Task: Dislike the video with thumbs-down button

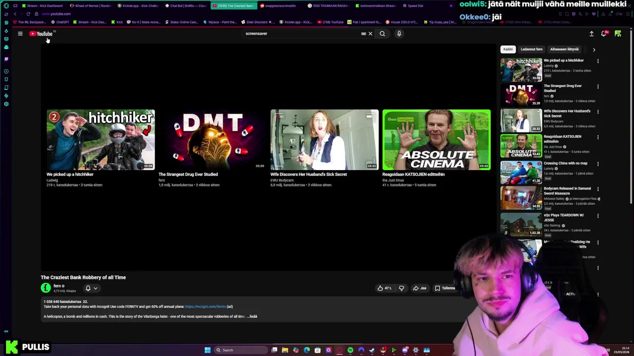Action: [402, 288]
